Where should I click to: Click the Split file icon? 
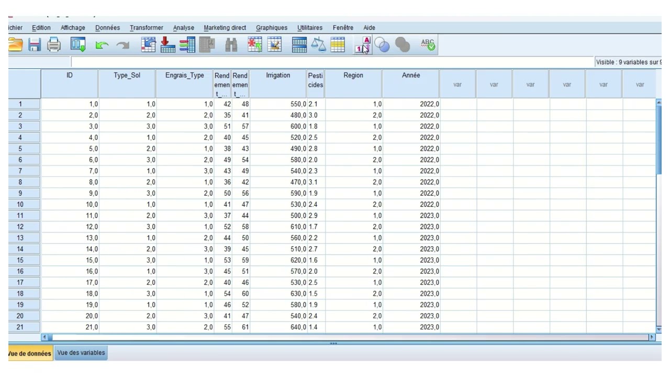(x=299, y=46)
